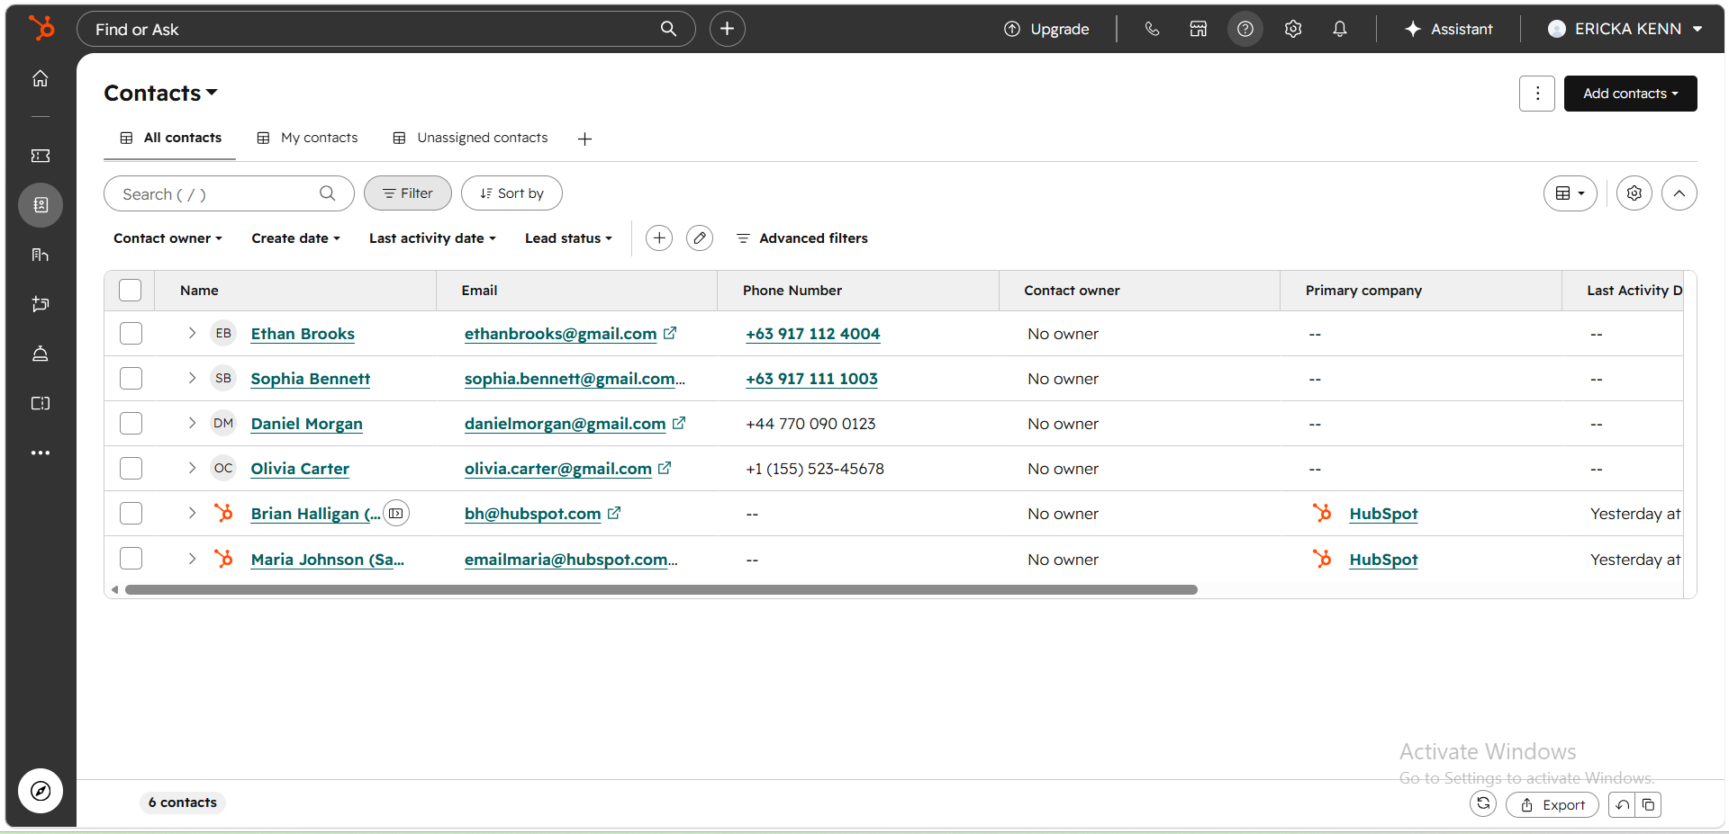Screen dimensions: 1729x834
Task: Open the three-dot actions menu beside Add contacts
Action: pyautogui.click(x=1537, y=94)
